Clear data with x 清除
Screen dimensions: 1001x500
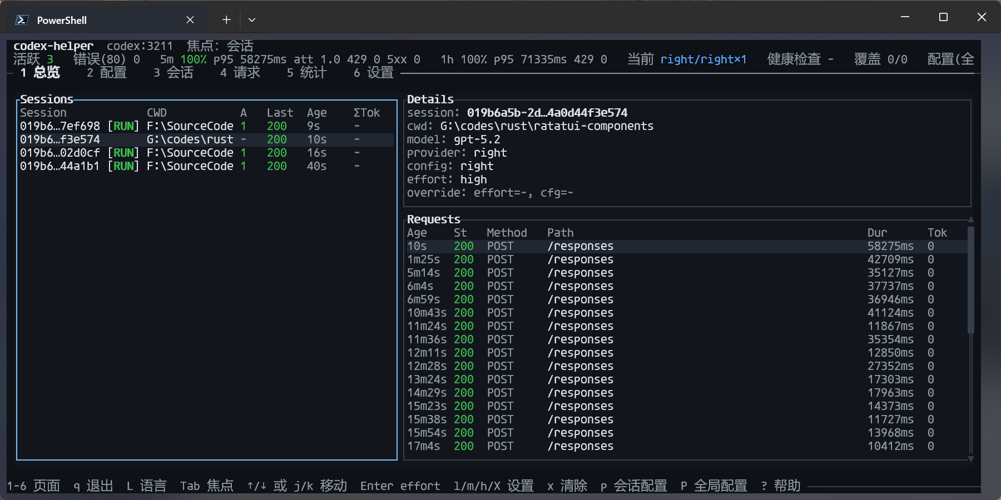point(567,486)
